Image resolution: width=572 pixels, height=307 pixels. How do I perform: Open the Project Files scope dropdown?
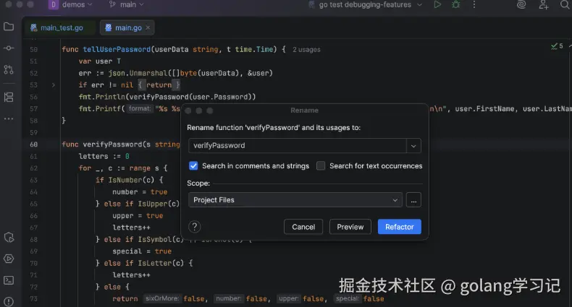click(295, 200)
